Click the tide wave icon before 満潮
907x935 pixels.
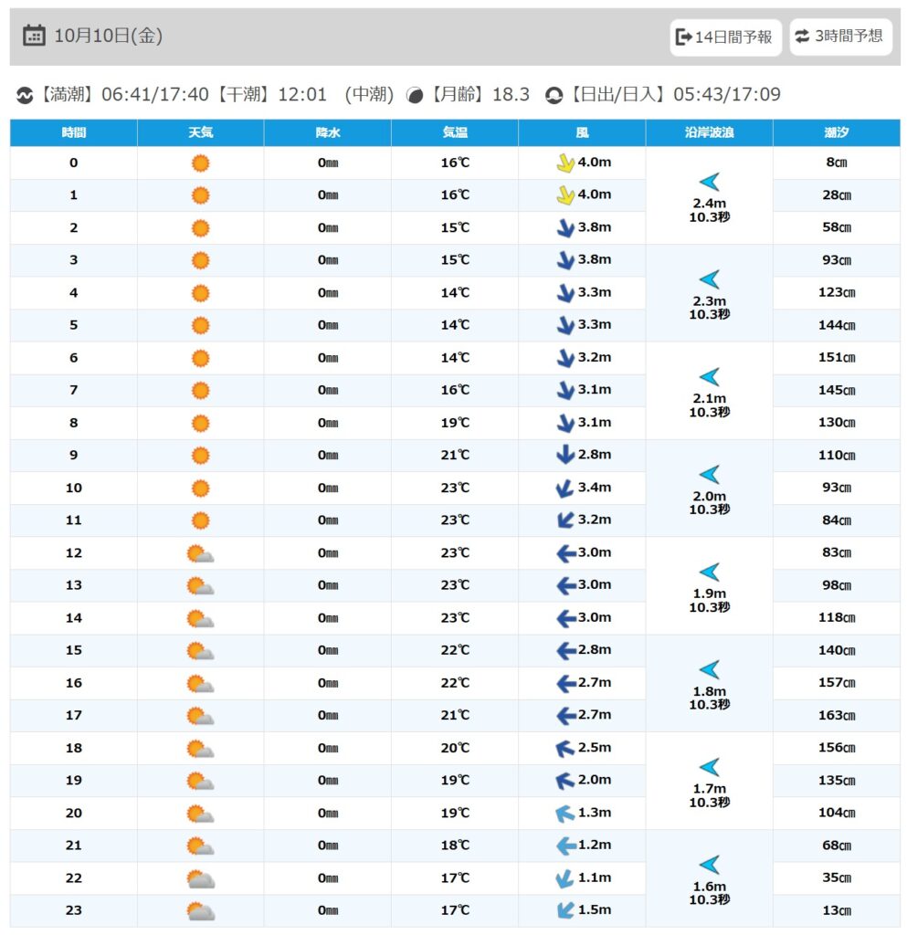25,95
